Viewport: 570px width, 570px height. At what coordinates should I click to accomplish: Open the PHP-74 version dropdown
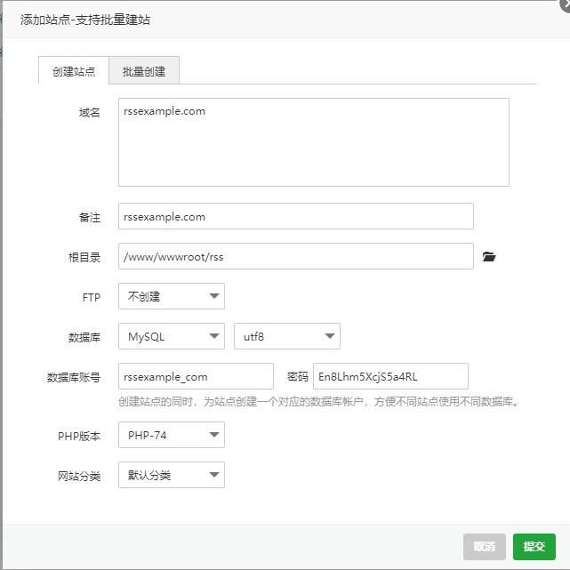tap(171, 435)
